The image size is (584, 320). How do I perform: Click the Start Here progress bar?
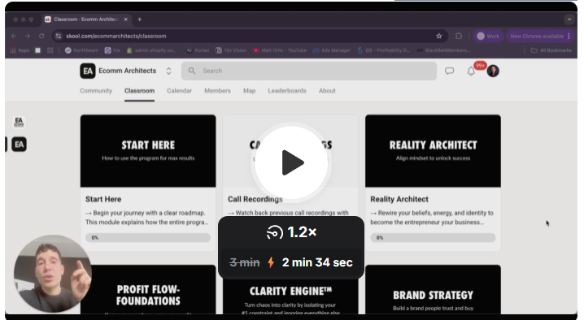(x=148, y=238)
